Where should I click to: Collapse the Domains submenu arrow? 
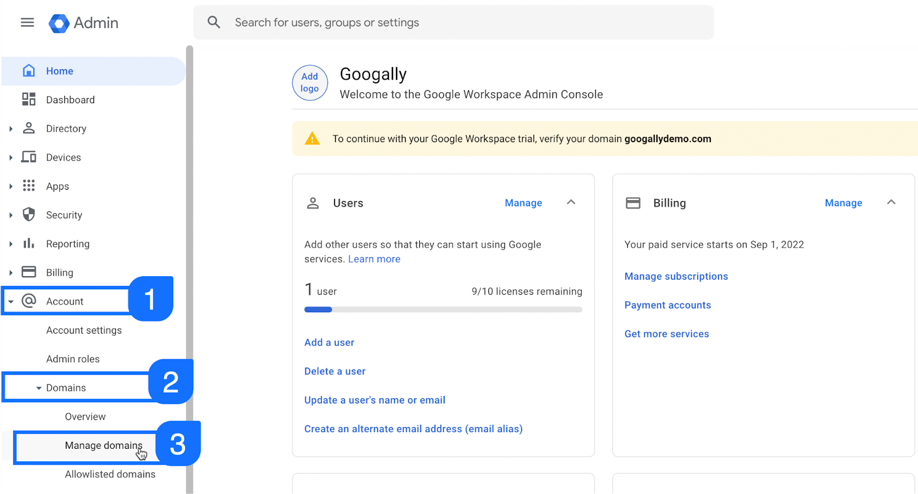(x=38, y=388)
